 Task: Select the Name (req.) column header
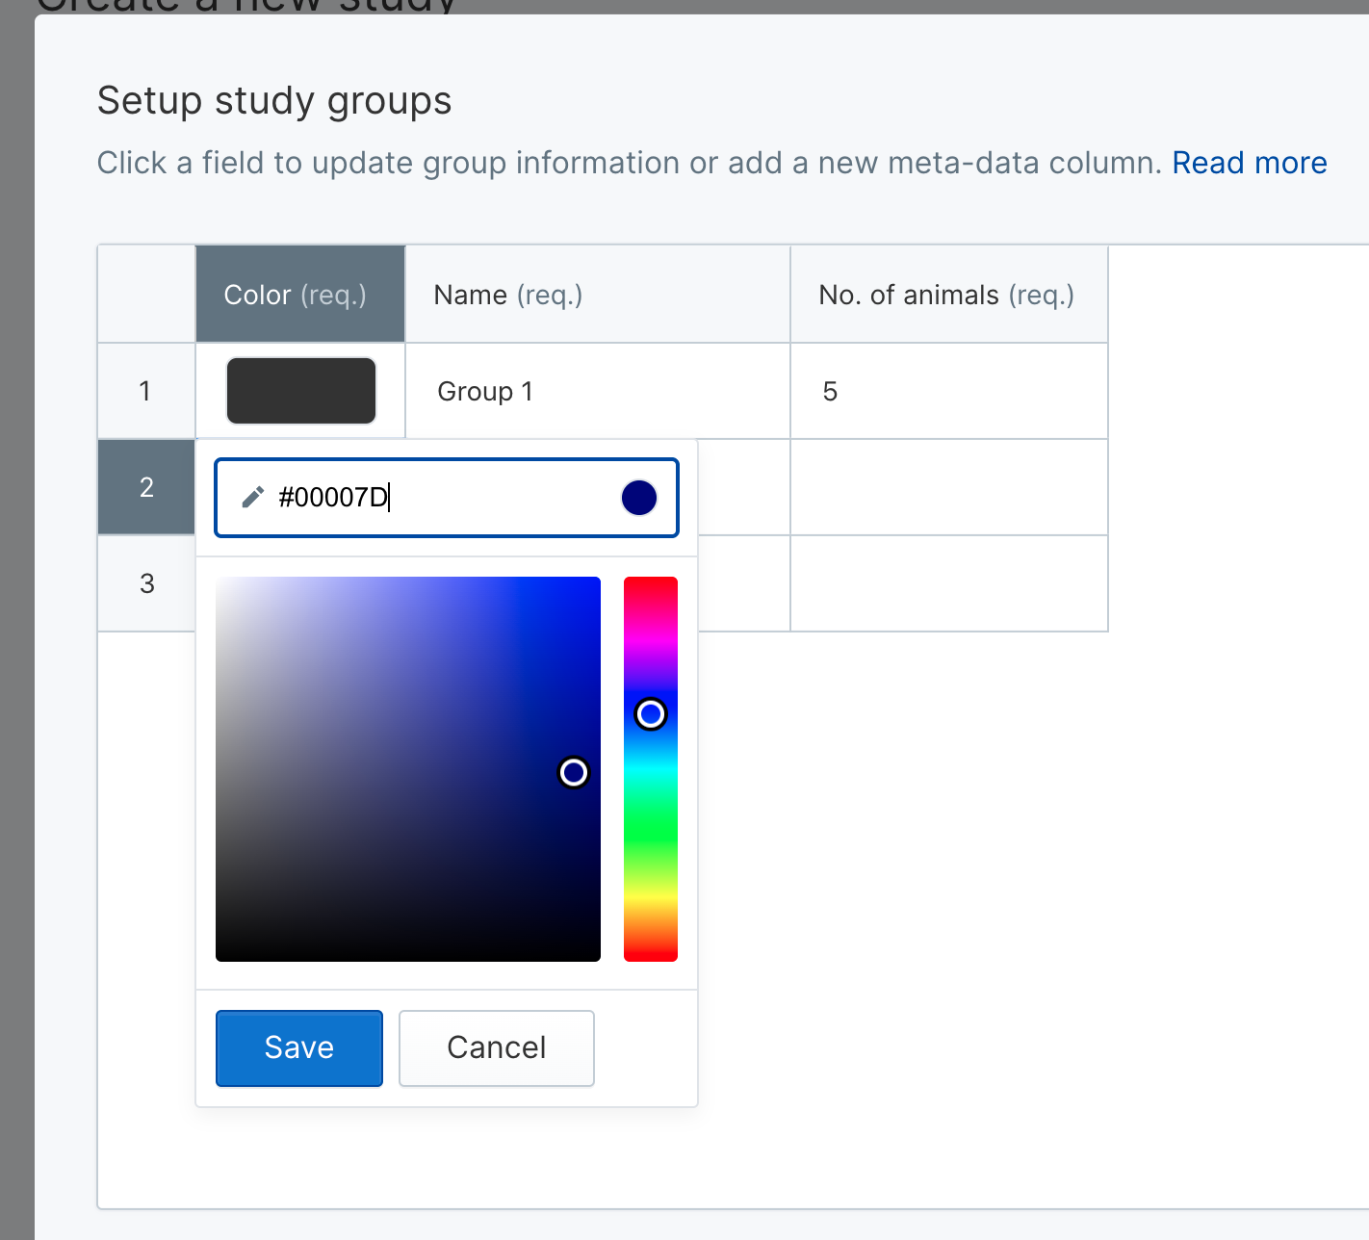(598, 295)
